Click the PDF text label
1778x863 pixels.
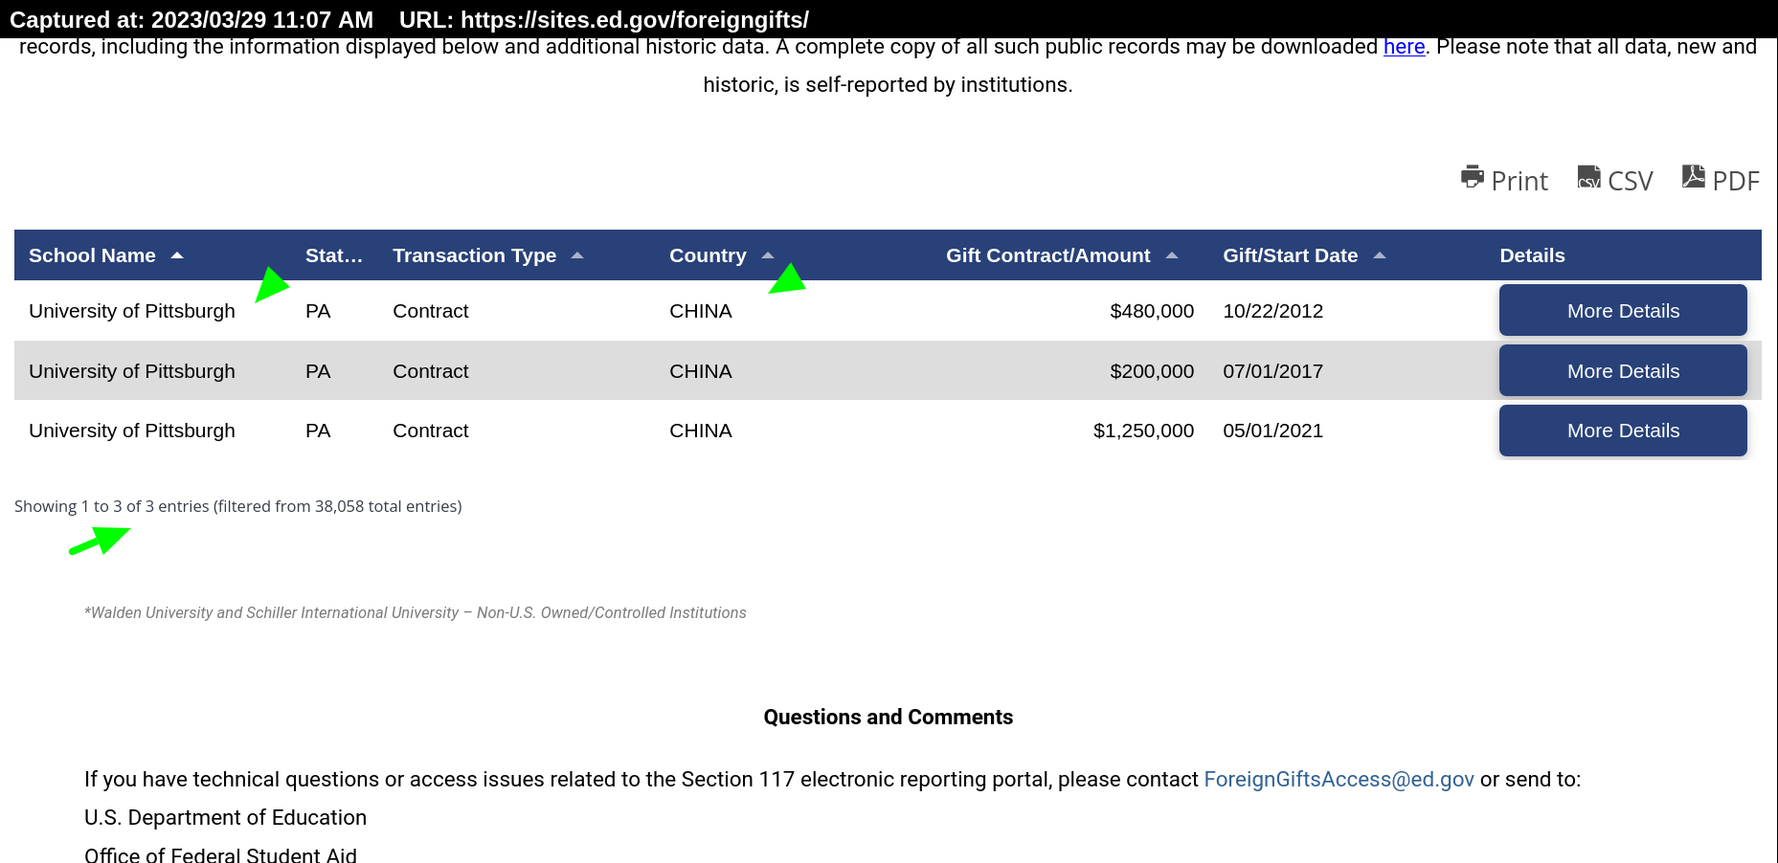pyautogui.click(x=1736, y=181)
